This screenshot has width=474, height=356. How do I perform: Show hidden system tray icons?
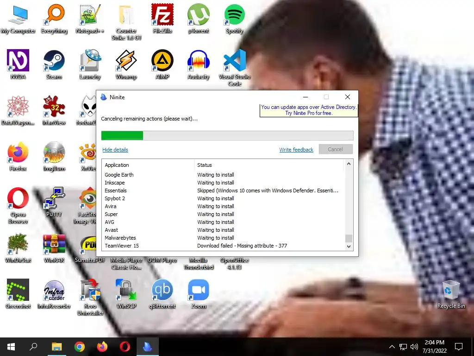392,347
